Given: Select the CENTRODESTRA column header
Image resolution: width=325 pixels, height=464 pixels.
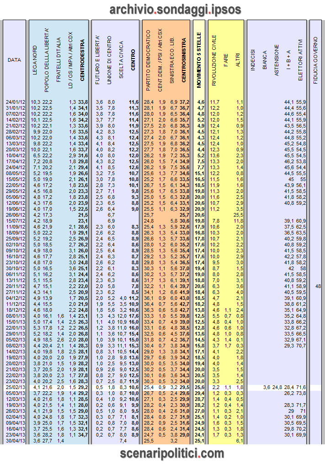Looking at the screenshot, I should [x=82, y=60].
